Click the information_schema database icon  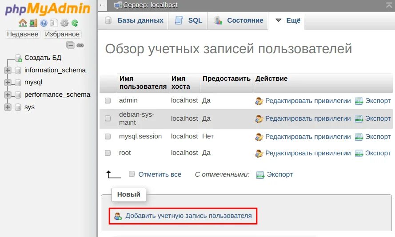coord(18,71)
